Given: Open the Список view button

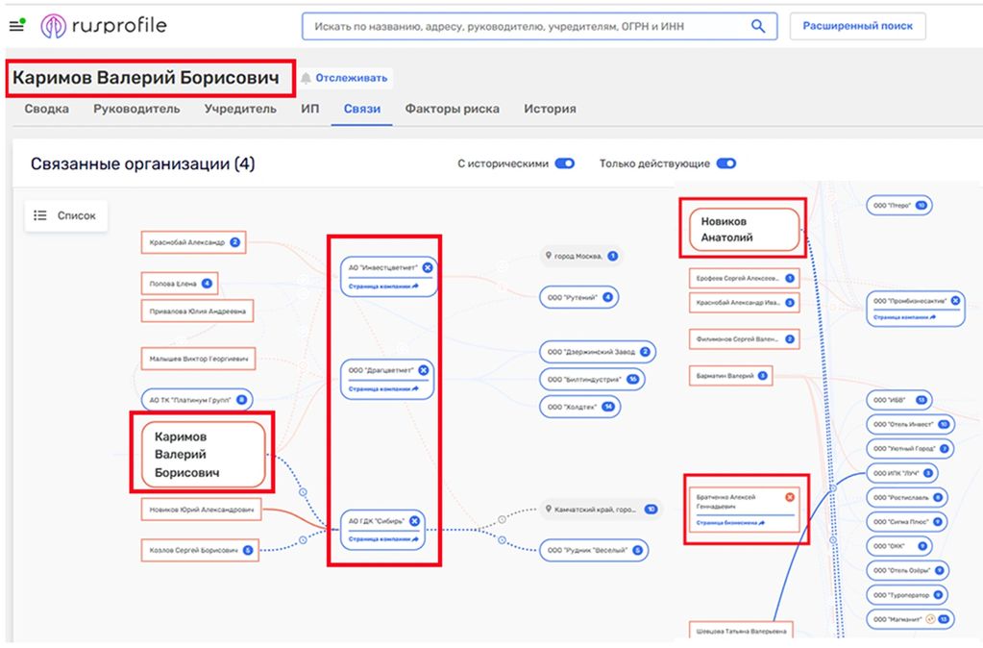Looking at the screenshot, I should tap(66, 215).
